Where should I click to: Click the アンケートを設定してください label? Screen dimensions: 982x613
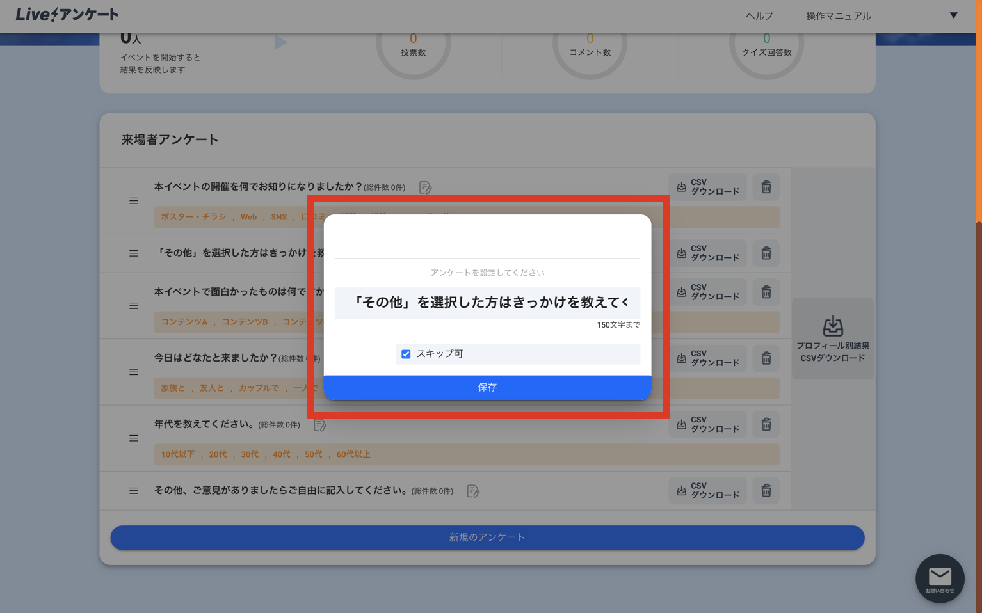487,273
